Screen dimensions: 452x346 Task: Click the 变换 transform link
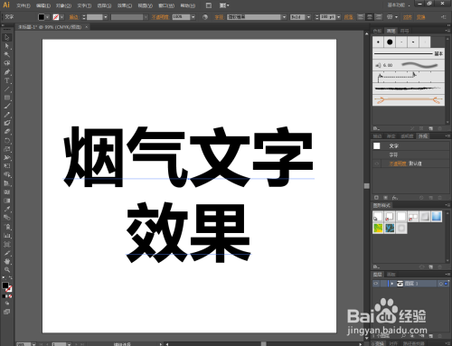click(420, 17)
